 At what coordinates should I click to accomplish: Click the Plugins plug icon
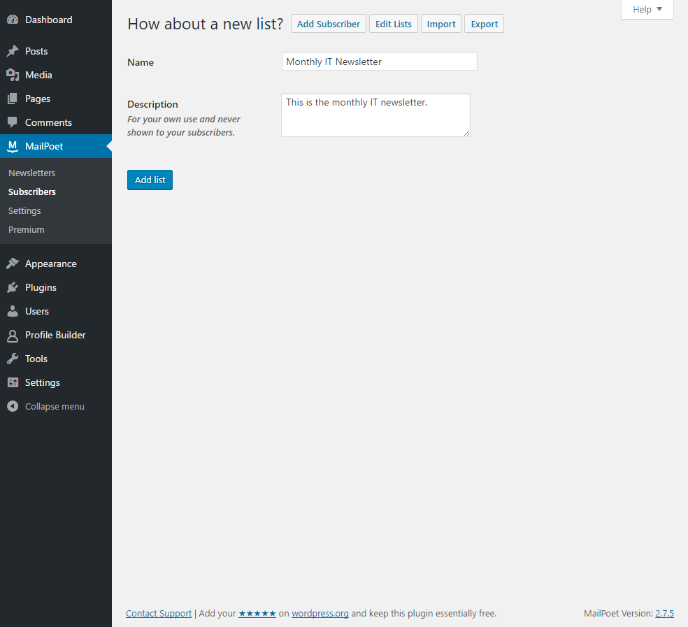coord(13,287)
